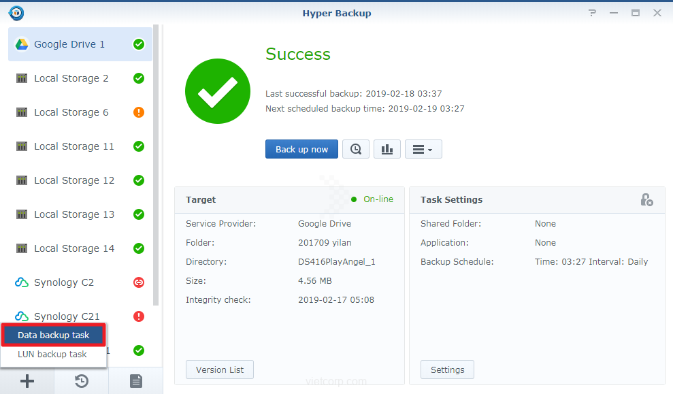The height and width of the screenshot is (394, 673).
Task: Select the Local Storage 12 task
Action: coord(74,180)
